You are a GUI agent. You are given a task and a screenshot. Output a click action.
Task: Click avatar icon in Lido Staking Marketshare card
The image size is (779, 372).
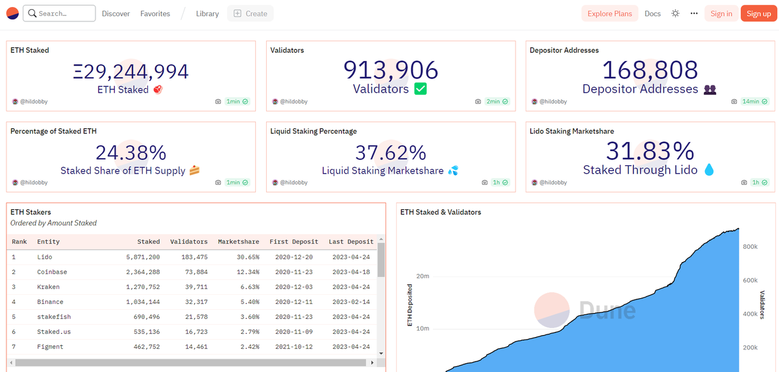(x=534, y=183)
